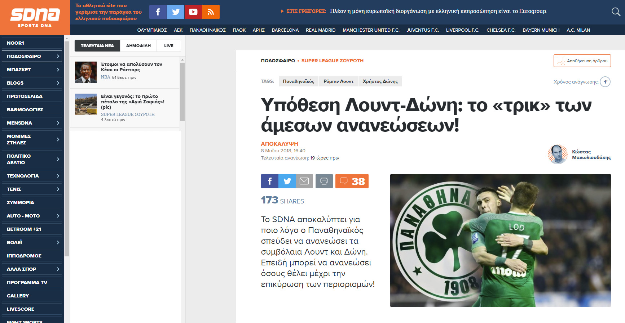Open LIVERPOOL F.C. team link
625x323 pixels.
(463, 30)
